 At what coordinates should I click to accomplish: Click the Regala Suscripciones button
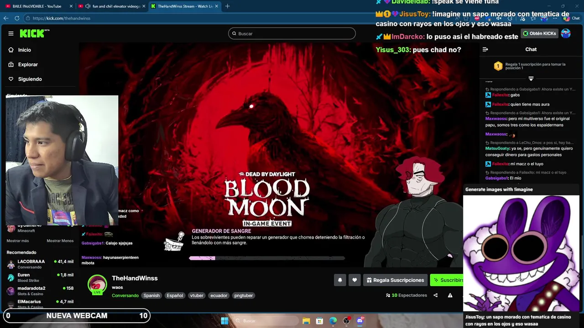click(x=395, y=280)
